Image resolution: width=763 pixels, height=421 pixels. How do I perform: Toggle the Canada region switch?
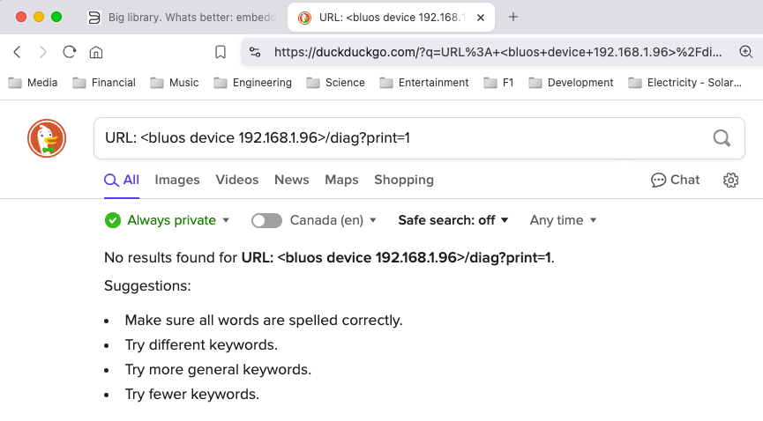coord(266,220)
